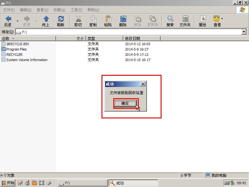The image size is (249, 187).
Task: Click the orange folder search quick launch icon
Action: click(x=35, y=183)
